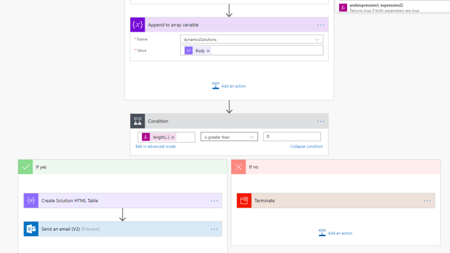
Task: Click the fx icon beside and expression
Action: click(x=343, y=7)
